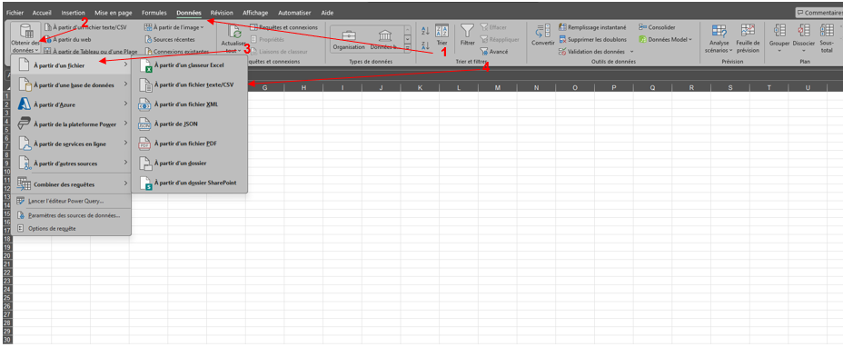The width and height of the screenshot is (843, 347).
Task: Open Options de requête
Action: [x=71, y=229]
